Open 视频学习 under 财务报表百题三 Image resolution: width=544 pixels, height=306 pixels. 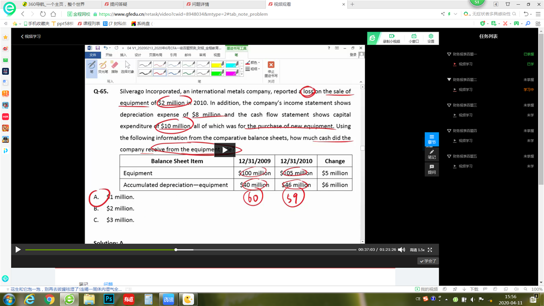(465, 115)
